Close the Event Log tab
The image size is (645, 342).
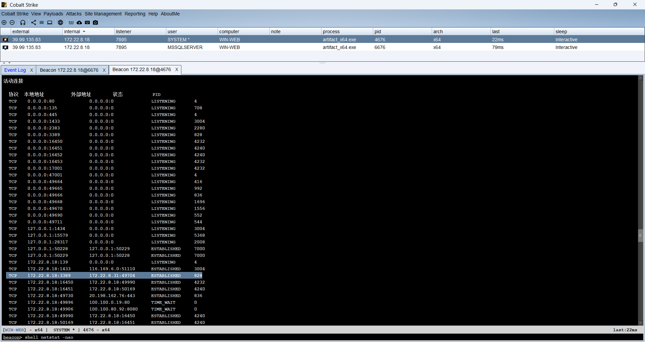point(32,70)
